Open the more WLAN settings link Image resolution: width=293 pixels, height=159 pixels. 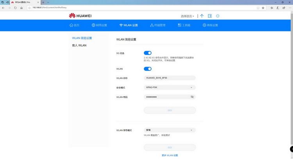tap(170, 155)
